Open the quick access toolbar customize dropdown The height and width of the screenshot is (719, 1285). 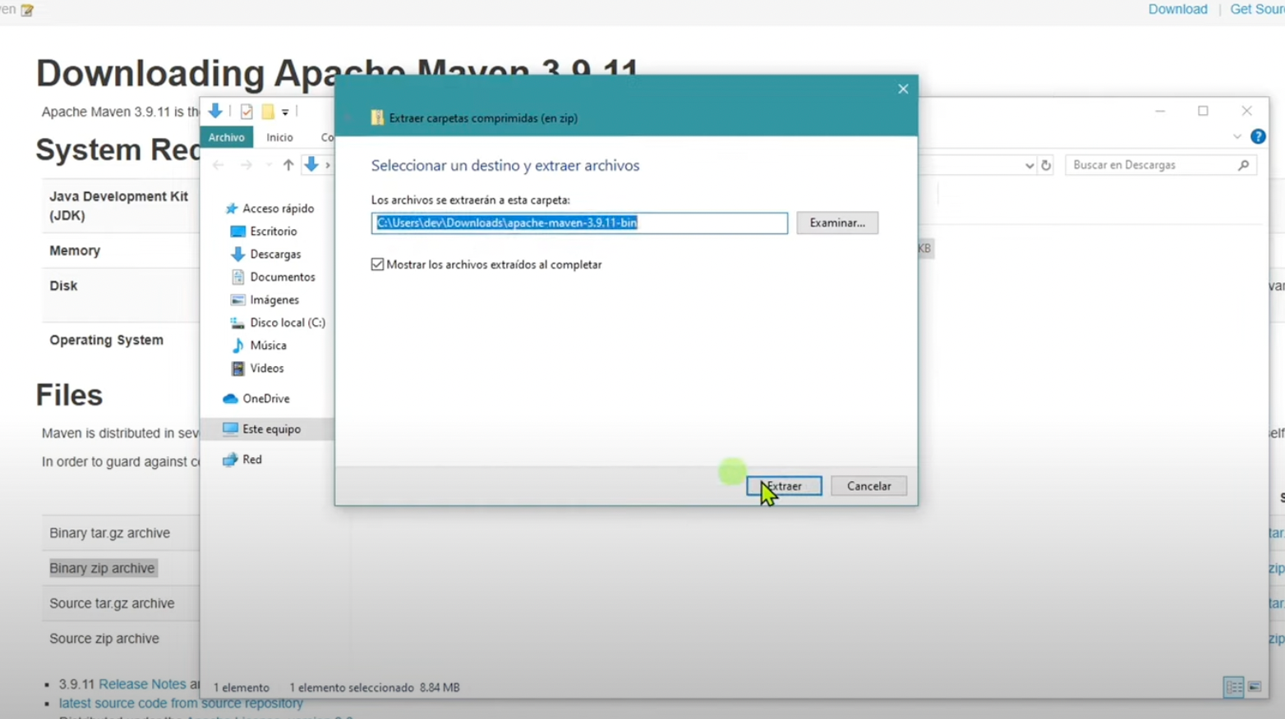pyautogui.click(x=285, y=112)
